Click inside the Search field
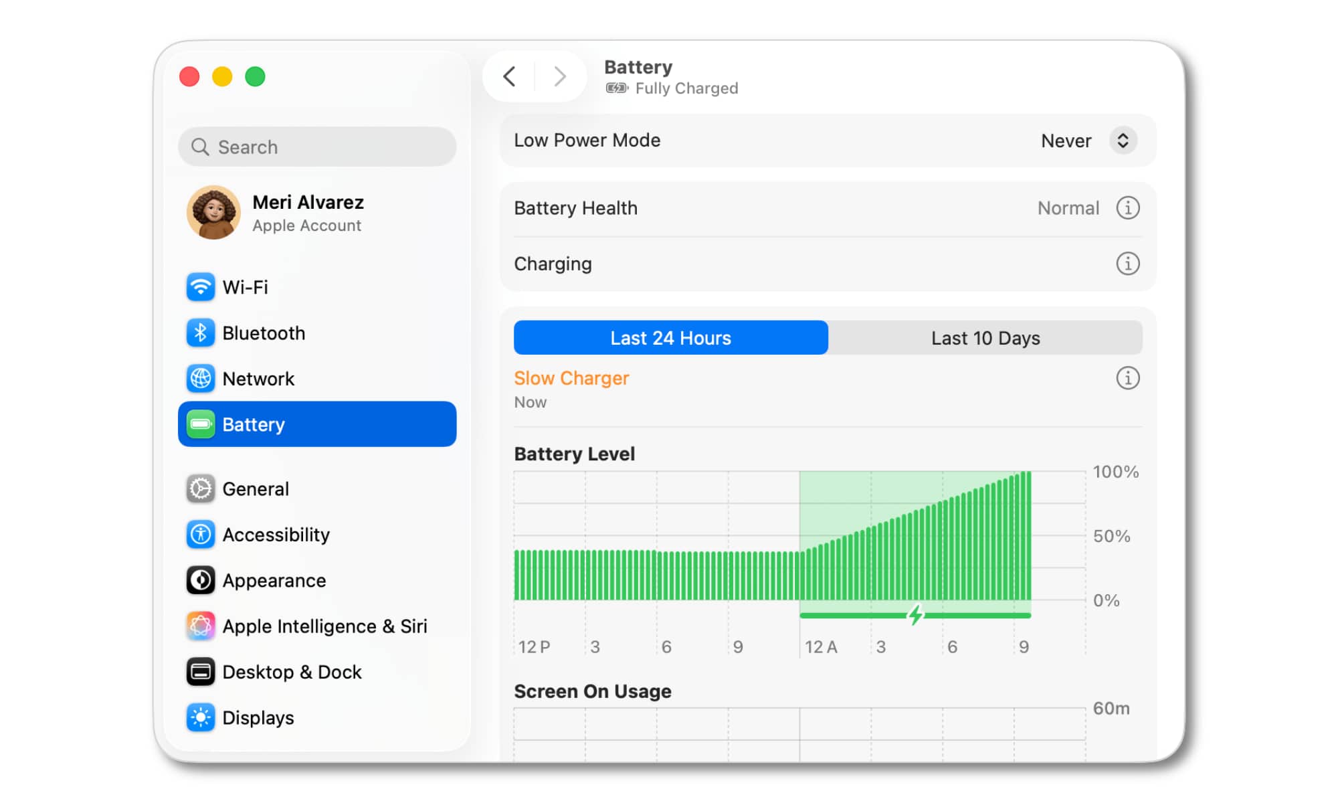 point(316,147)
